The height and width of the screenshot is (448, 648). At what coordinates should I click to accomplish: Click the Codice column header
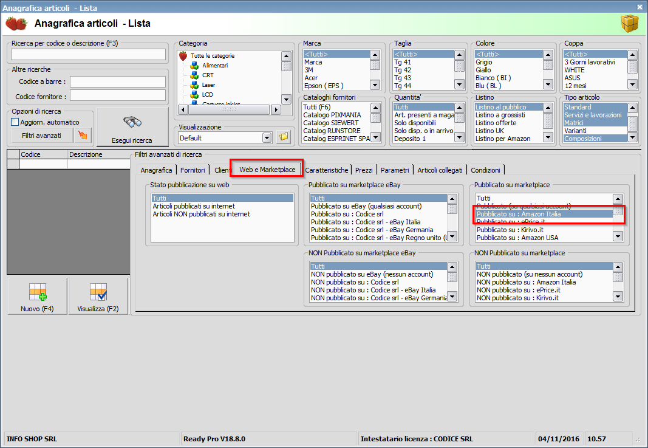click(x=43, y=154)
